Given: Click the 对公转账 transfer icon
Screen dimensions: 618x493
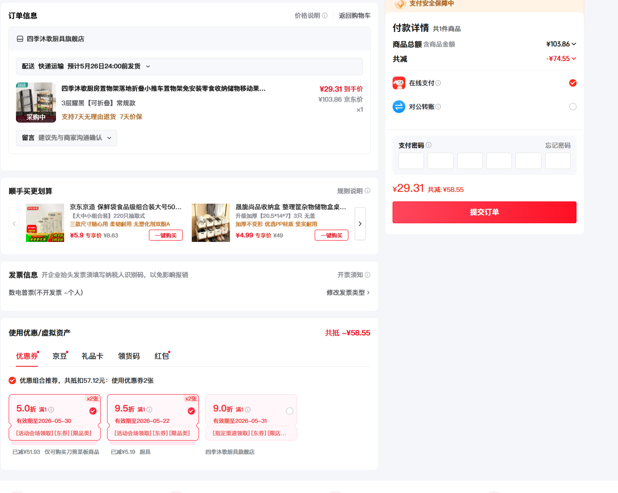Looking at the screenshot, I should tap(399, 107).
